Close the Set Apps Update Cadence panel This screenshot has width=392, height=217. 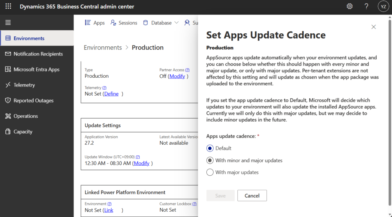(x=374, y=27)
